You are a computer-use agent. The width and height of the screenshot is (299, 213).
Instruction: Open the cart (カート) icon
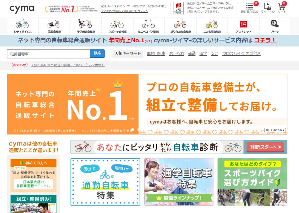tap(282, 8)
